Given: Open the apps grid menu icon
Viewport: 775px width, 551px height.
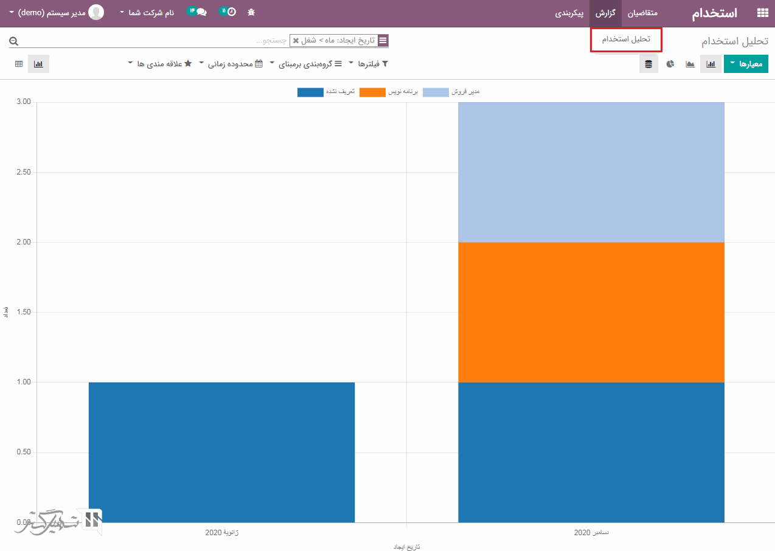Looking at the screenshot, I should click(x=762, y=13).
